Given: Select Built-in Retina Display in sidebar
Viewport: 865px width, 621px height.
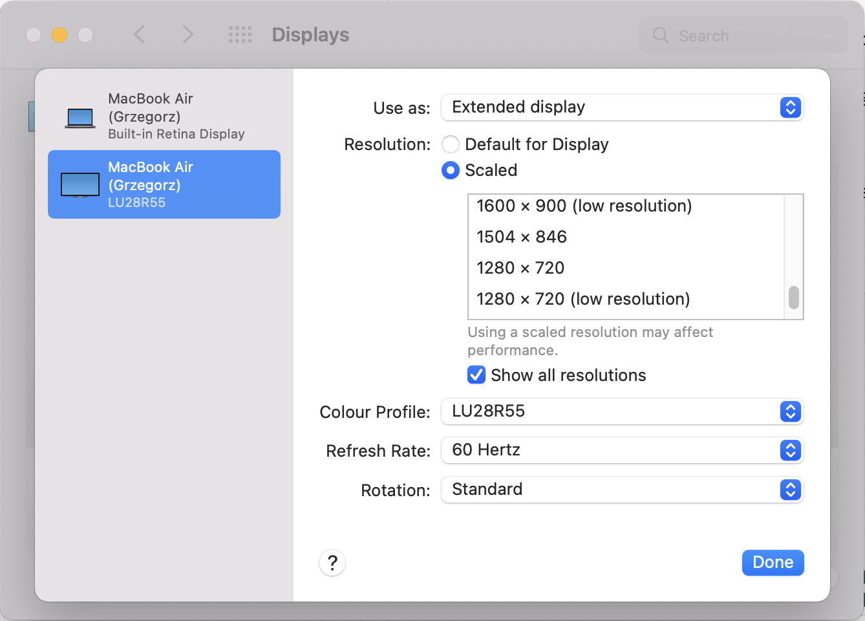Looking at the screenshot, I should [164, 116].
